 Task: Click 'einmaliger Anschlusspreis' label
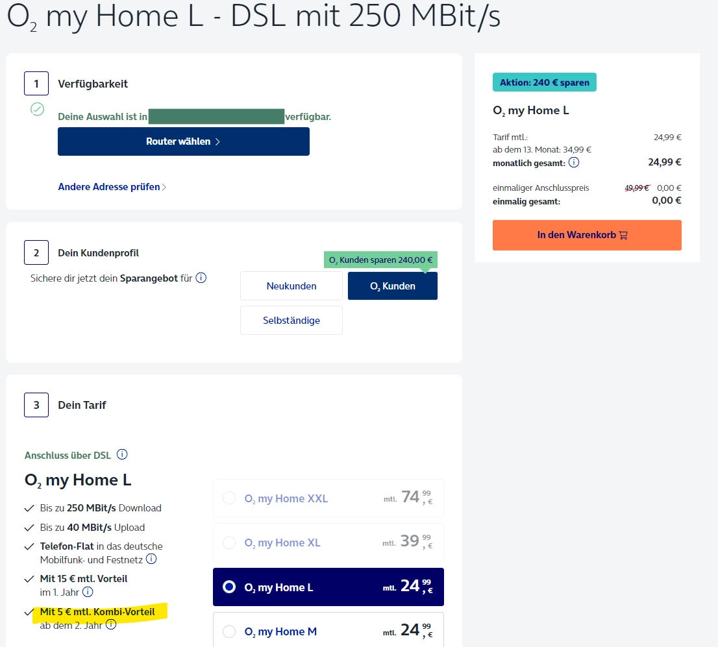[x=541, y=188]
